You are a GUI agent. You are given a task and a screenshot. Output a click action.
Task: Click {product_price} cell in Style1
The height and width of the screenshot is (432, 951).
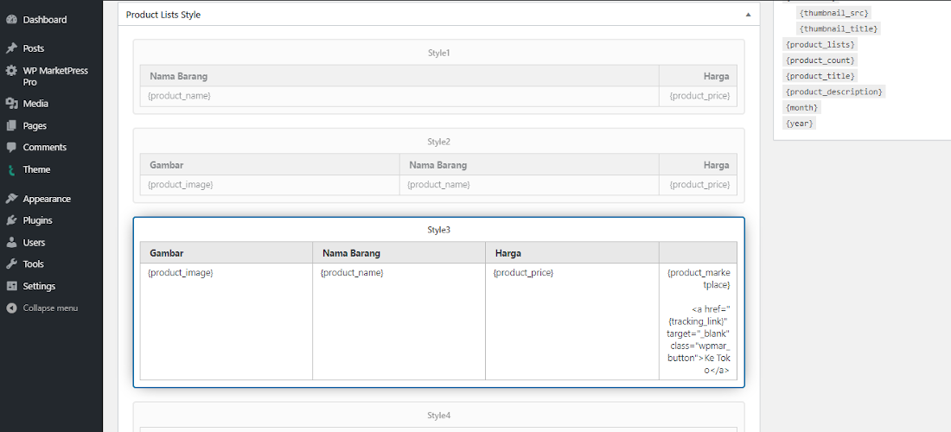pos(699,96)
